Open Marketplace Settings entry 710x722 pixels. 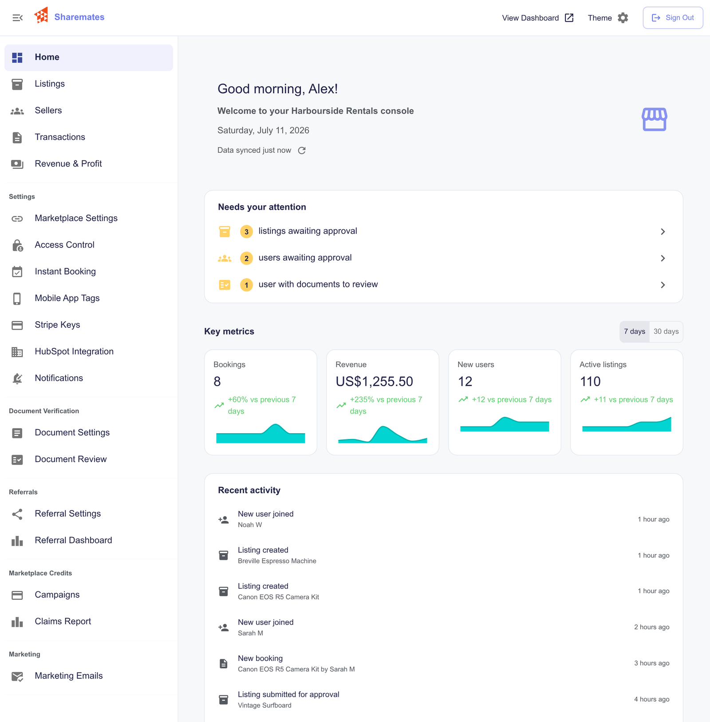tap(89, 218)
